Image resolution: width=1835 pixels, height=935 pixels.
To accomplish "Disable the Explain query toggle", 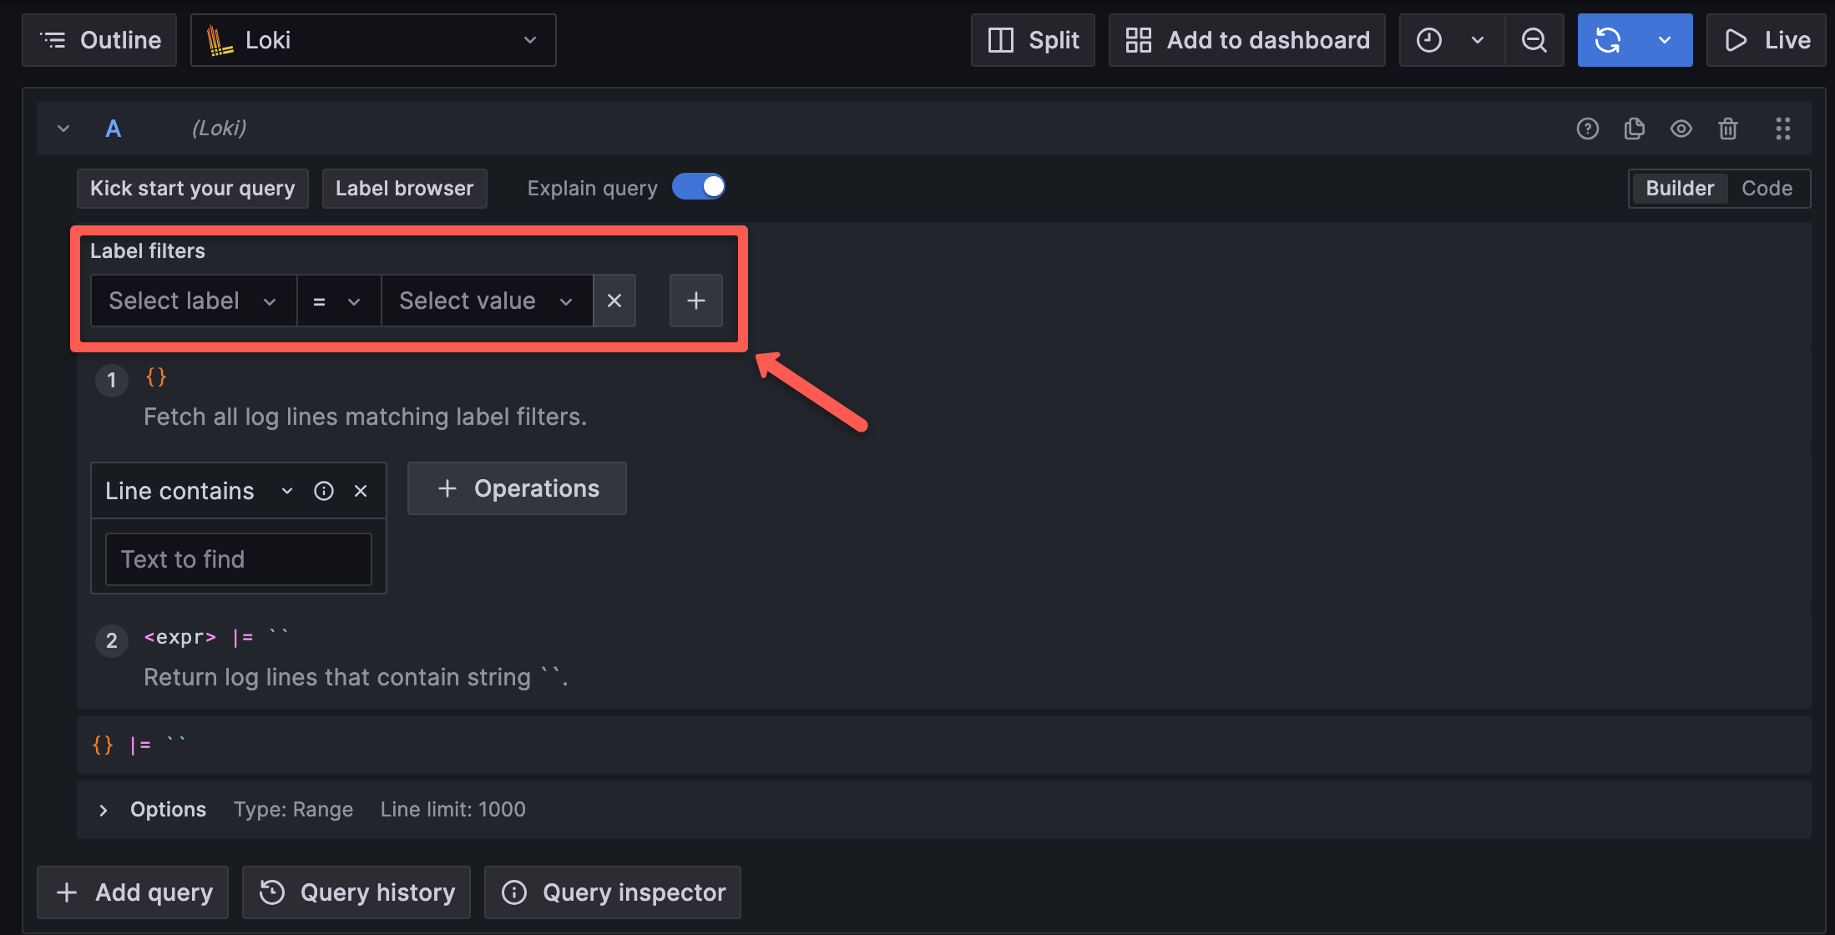I will point(699,186).
